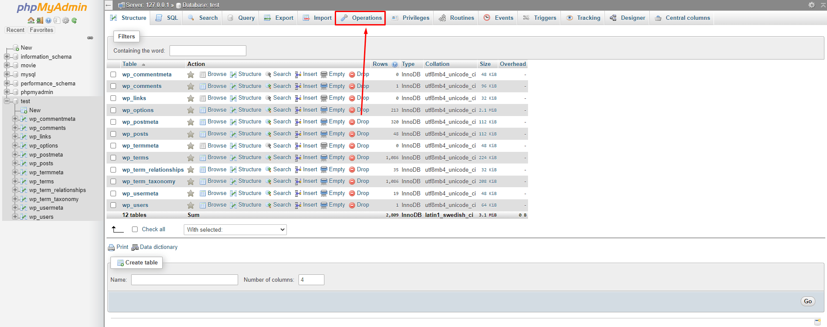Open Data dictionary icon link
The image size is (827, 327).
coord(135,248)
